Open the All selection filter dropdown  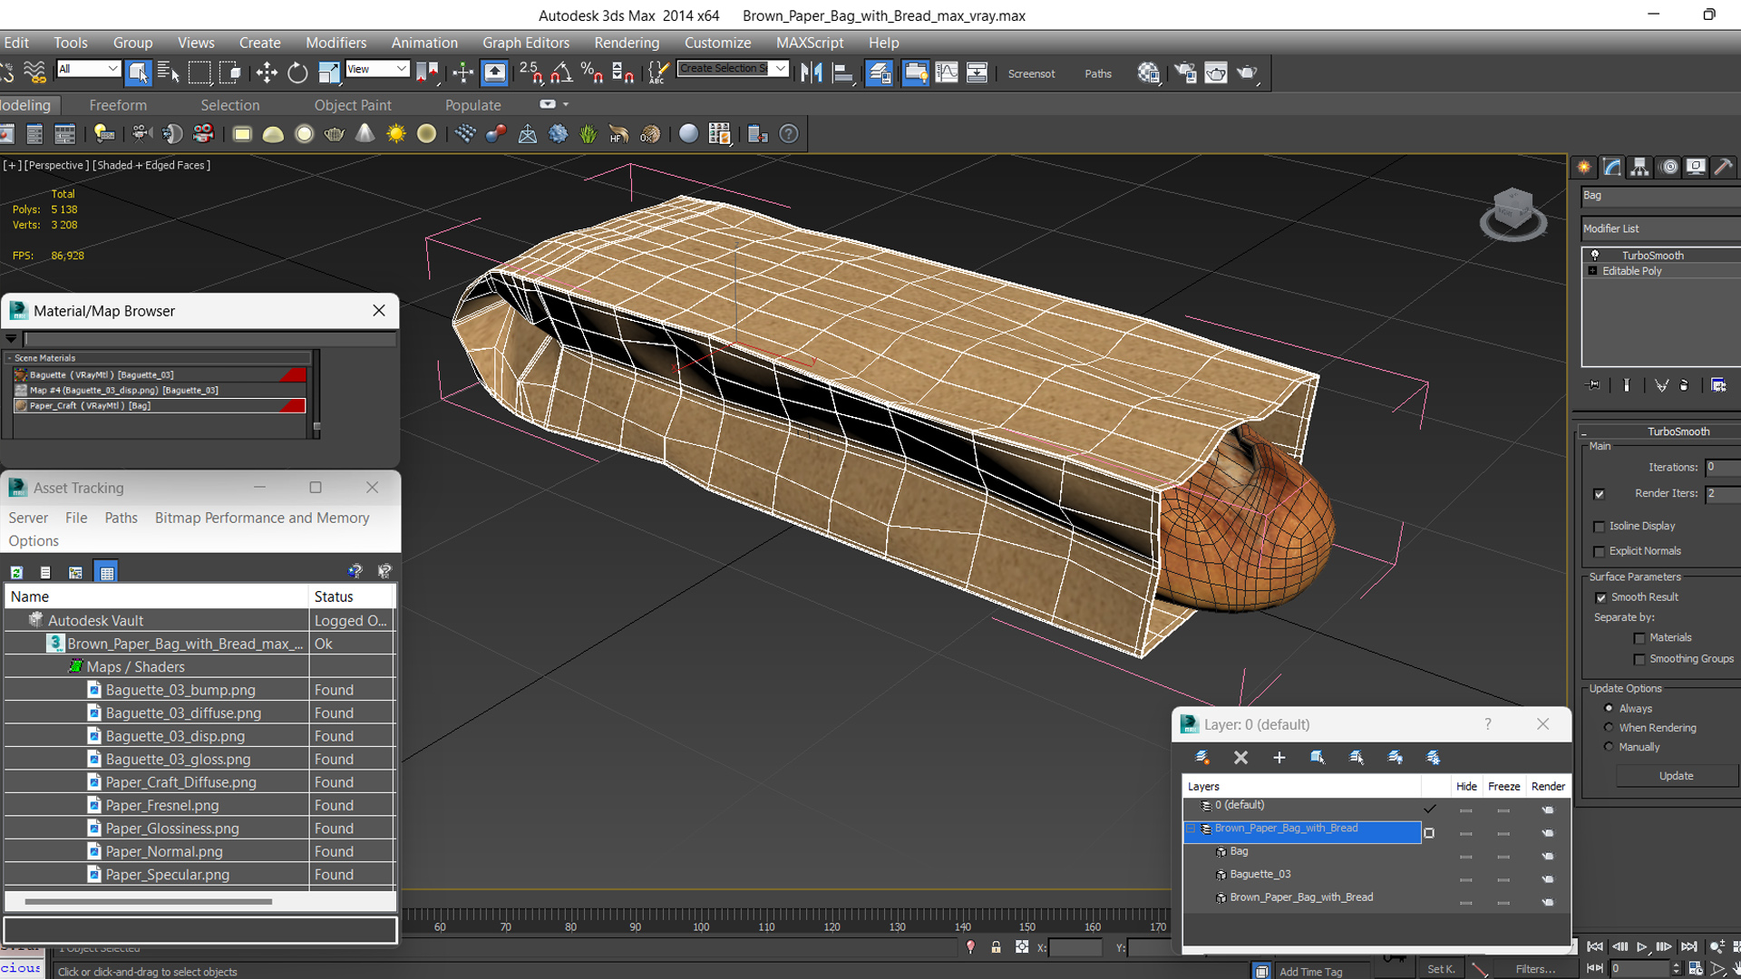click(88, 69)
